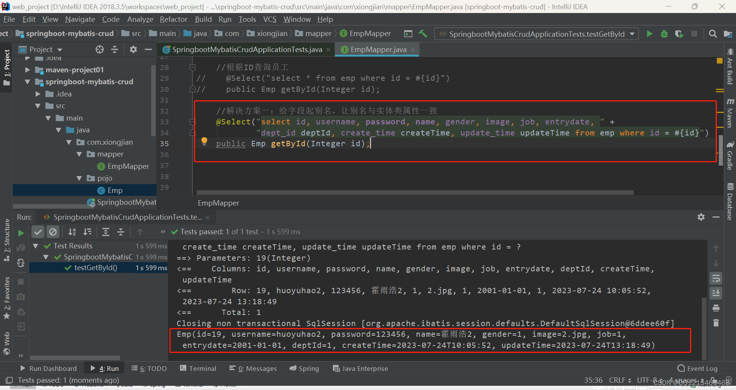Click the green Debug bug icon
The height and width of the screenshot is (390, 736).
(664, 34)
